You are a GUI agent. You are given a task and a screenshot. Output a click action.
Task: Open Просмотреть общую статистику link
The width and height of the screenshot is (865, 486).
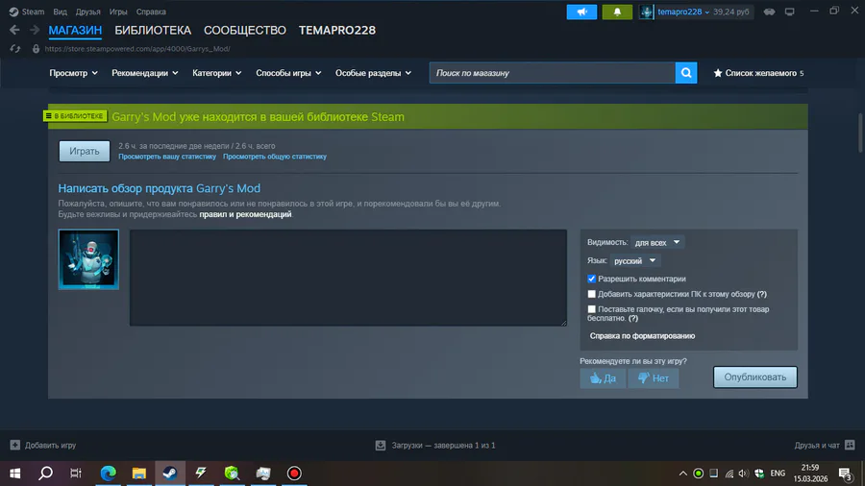click(275, 157)
